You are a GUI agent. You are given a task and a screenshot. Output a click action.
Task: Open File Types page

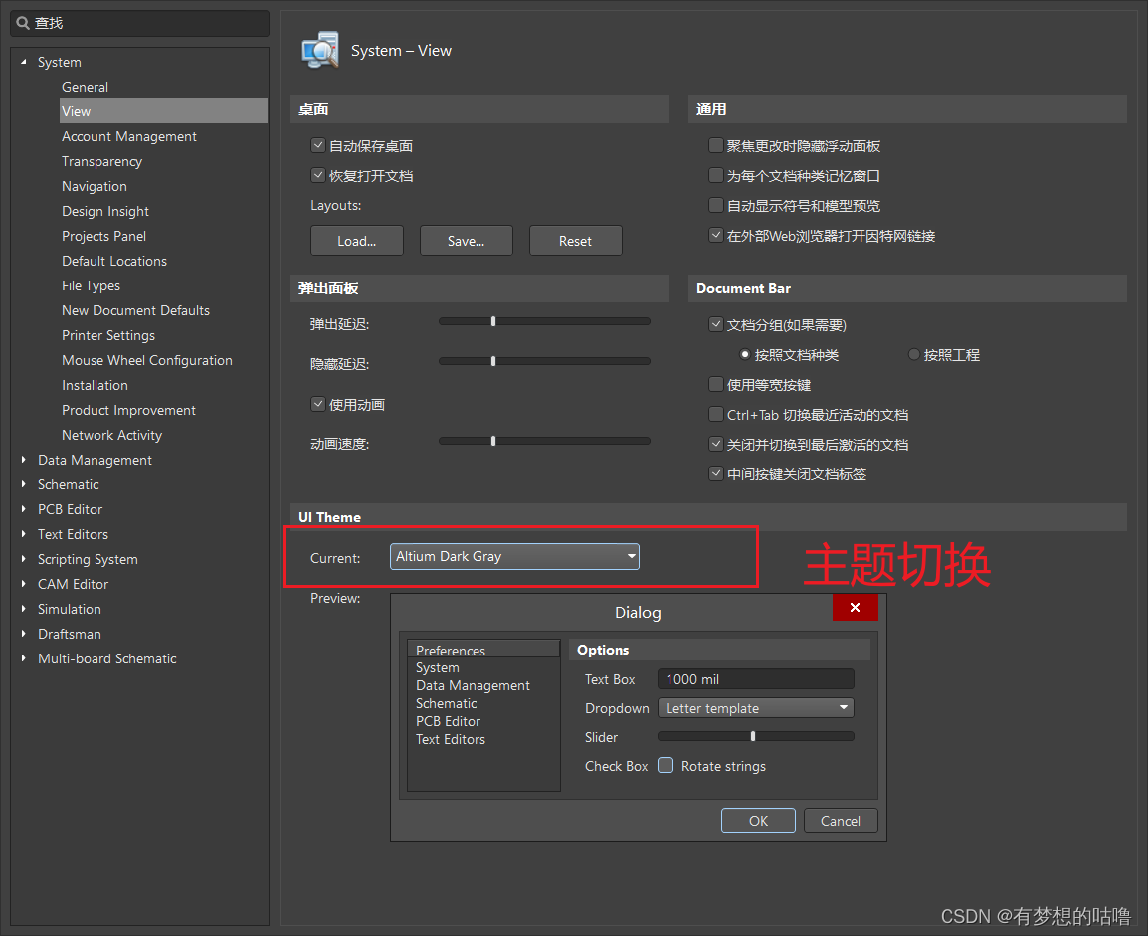click(x=91, y=285)
